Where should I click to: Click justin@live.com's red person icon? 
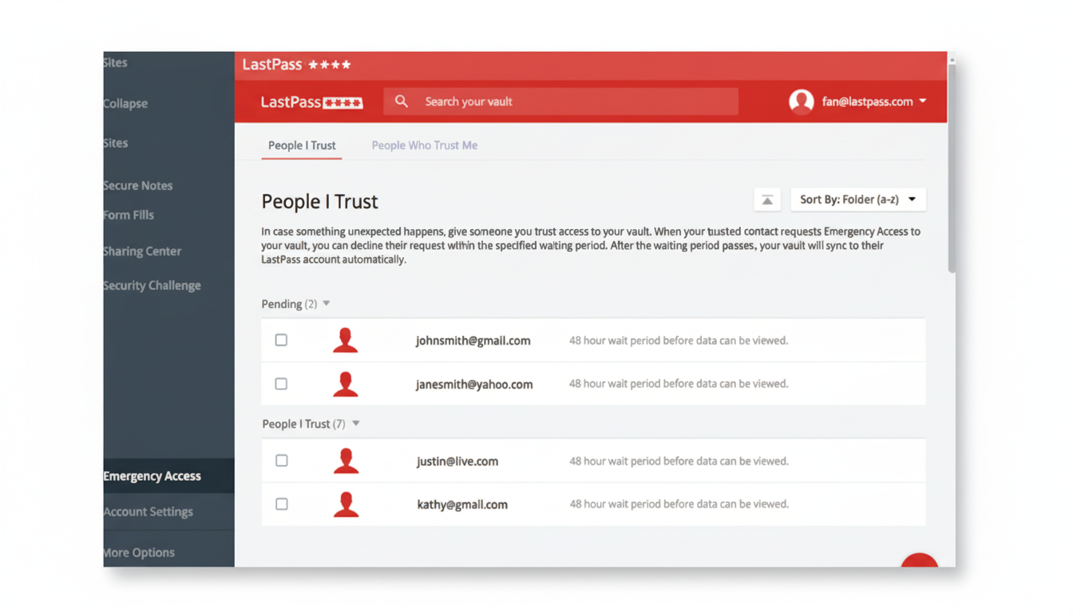point(345,461)
